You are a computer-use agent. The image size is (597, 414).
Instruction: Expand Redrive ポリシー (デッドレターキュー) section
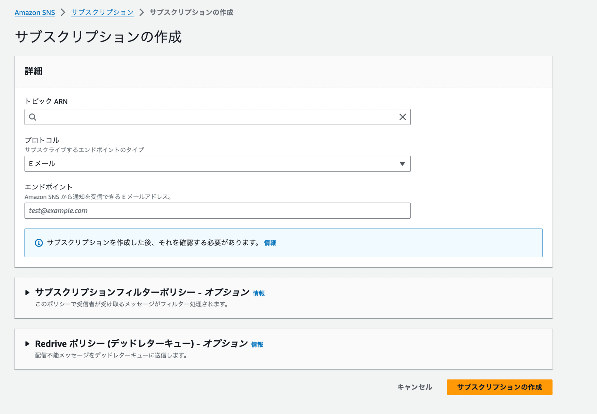(x=27, y=344)
